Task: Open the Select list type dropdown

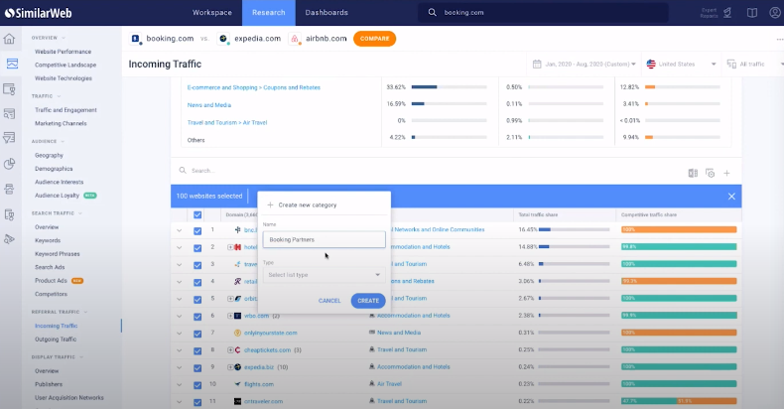Action: point(324,275)
